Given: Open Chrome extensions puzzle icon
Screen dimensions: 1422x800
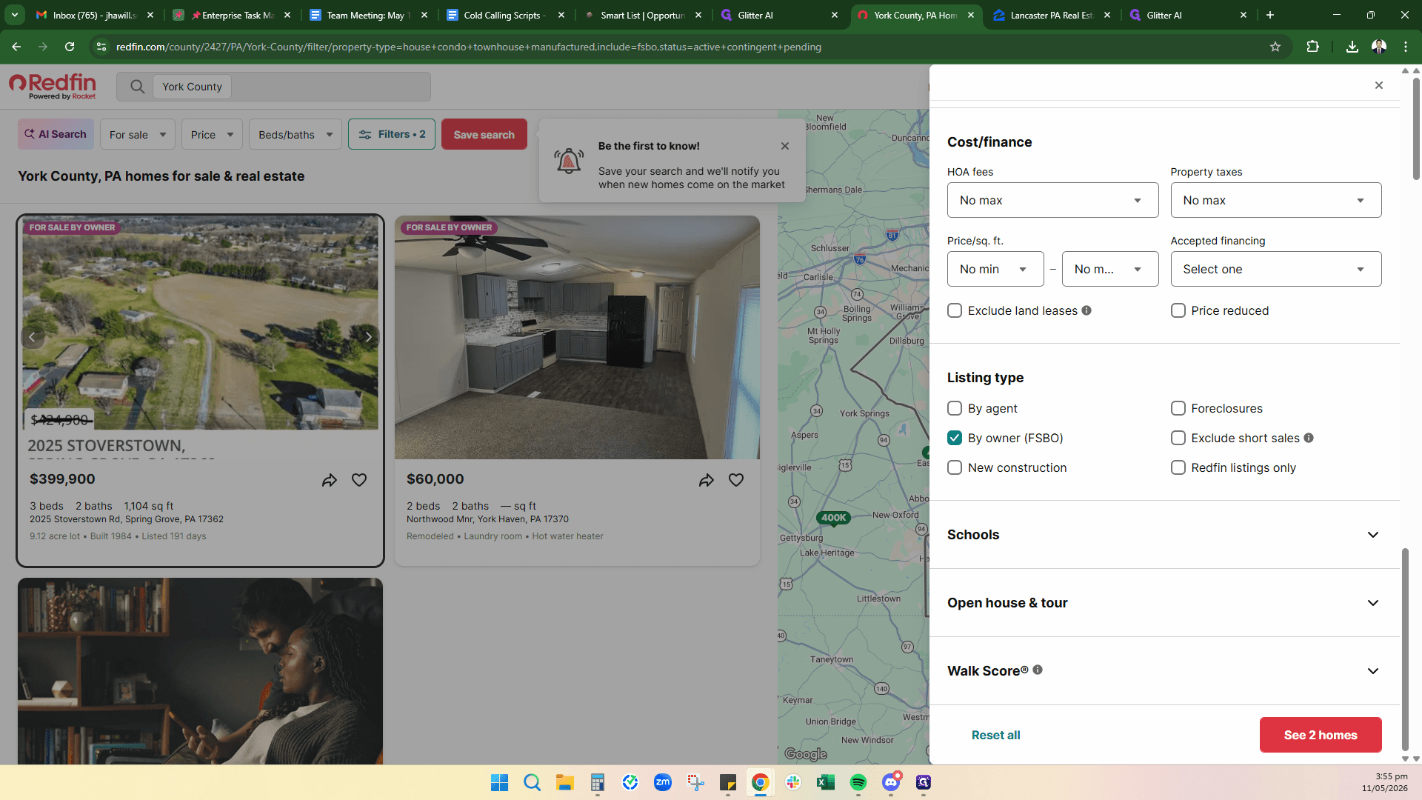Looking at the screenshot, I should tap(1312, 47).
